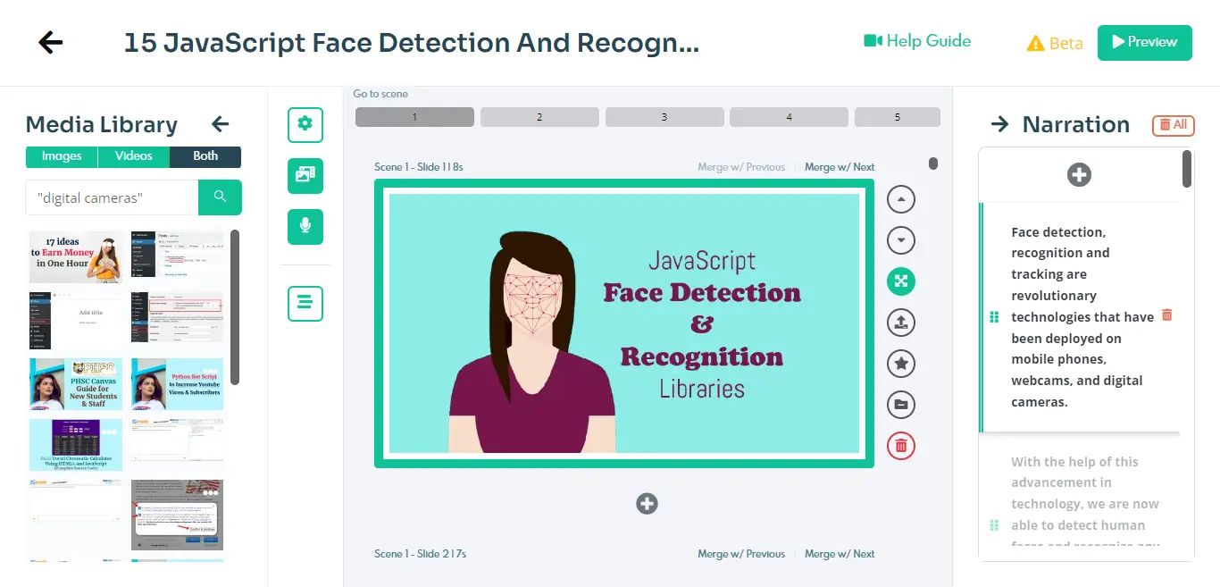Image resolution: width=1220 pixels, height=587 pixels.
Task: Collapse the Media Library panel
Action: (220, 125)
